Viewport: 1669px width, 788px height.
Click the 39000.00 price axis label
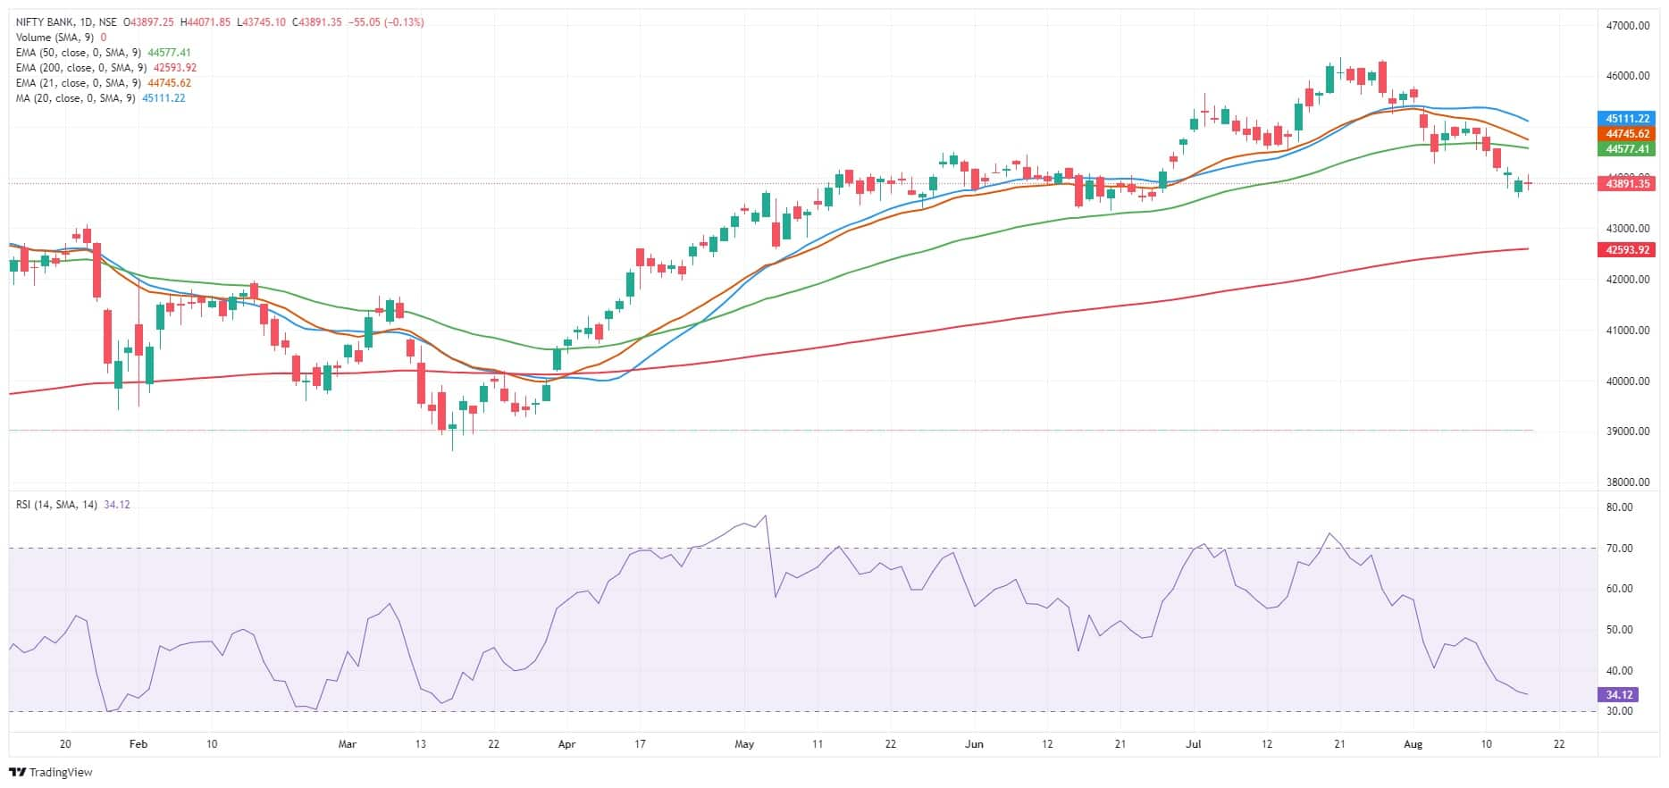(x=1628, y=432)
